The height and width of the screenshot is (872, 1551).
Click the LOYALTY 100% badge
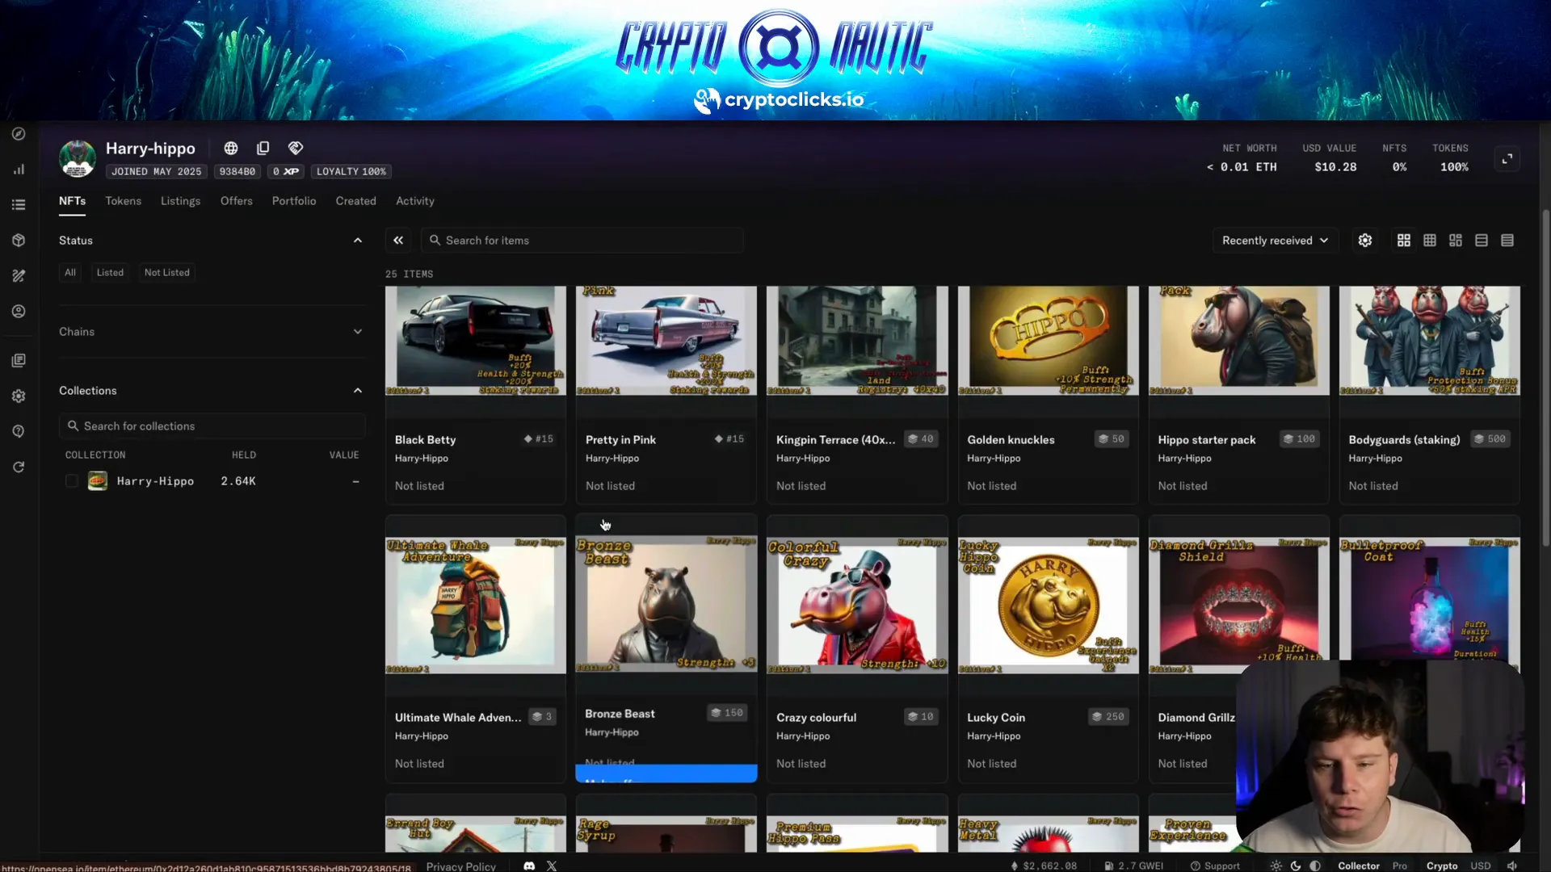pos(351,172)
